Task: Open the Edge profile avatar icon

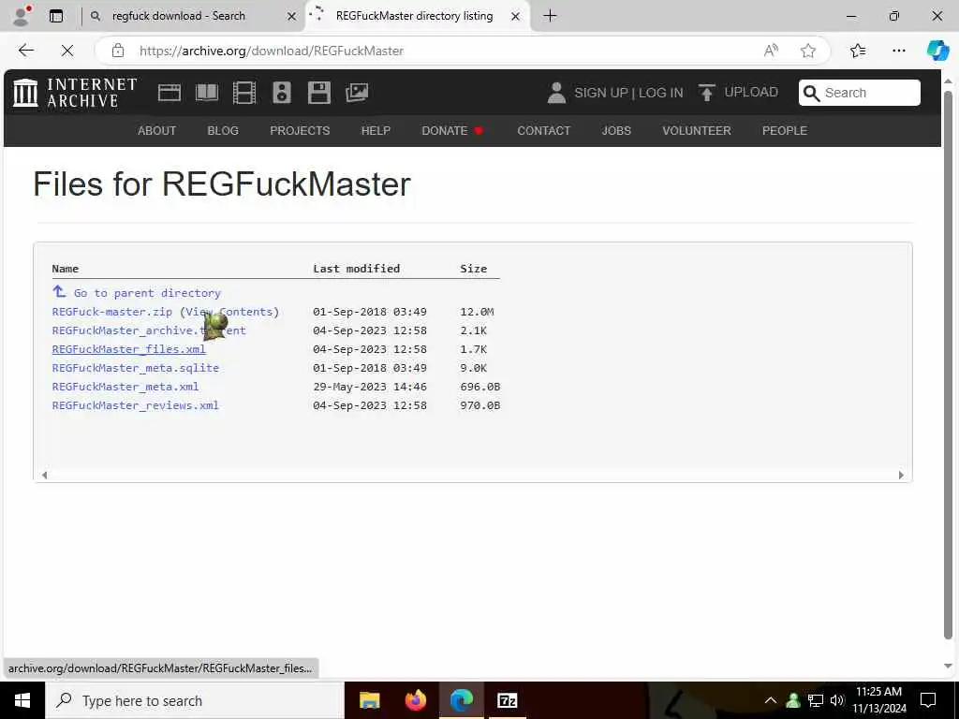Action: 22,16
